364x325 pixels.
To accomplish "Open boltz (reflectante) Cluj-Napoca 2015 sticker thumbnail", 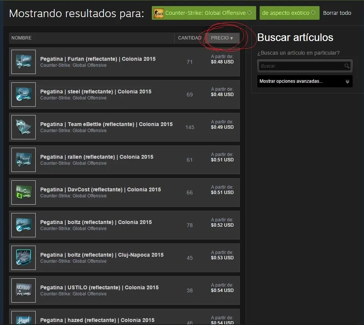I will pos(24,258).
